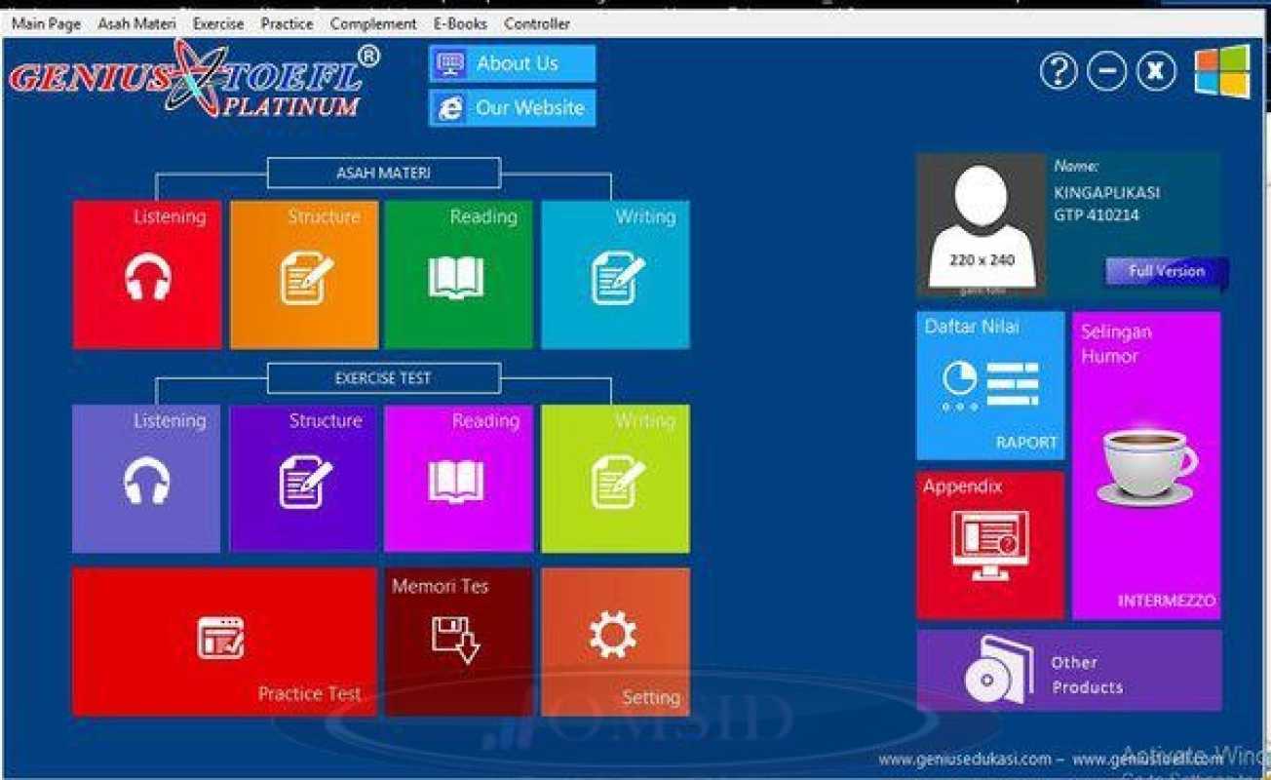1271x780 pixels.
Task: Open the Asah Materi Writing tile
Action: coord(615,275)
